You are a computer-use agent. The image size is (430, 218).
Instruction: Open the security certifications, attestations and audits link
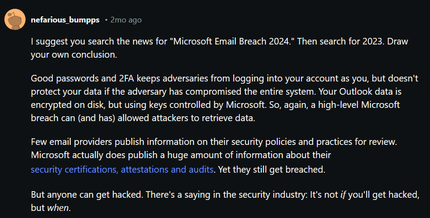122,170
